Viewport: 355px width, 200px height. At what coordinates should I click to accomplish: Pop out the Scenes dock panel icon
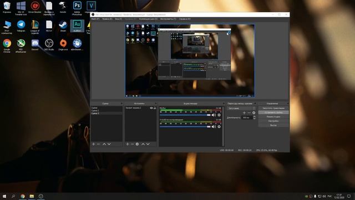click(x=121, y=104)
